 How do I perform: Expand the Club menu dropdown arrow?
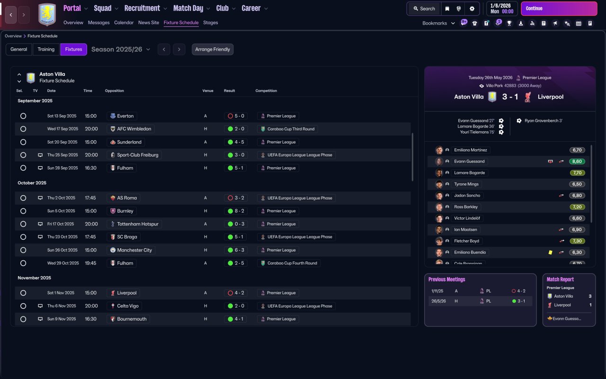[x=233, y=9]
